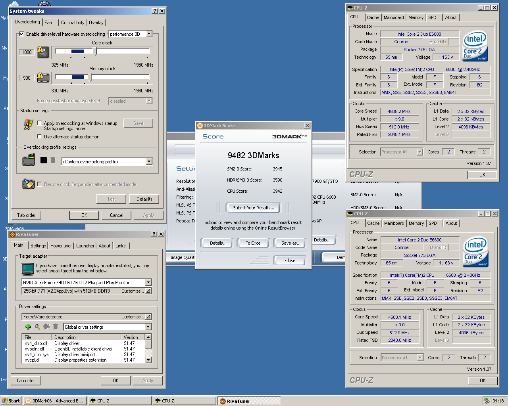The height and width of the screenshot is (406, 508).
Task: Switch to Fan tab in System tweaks
Action: coord(48,23)
